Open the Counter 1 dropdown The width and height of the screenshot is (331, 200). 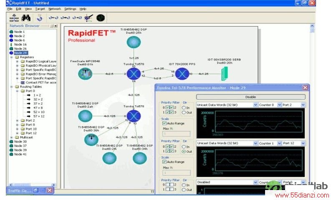[x=279, y=143]
